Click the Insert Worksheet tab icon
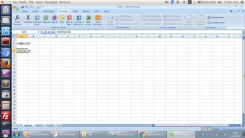245x138 pixels. [x=58, y=125]
